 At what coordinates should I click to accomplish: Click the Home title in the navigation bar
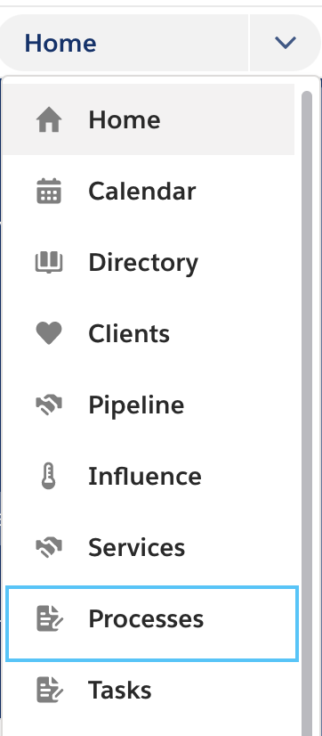pos(60,43)
